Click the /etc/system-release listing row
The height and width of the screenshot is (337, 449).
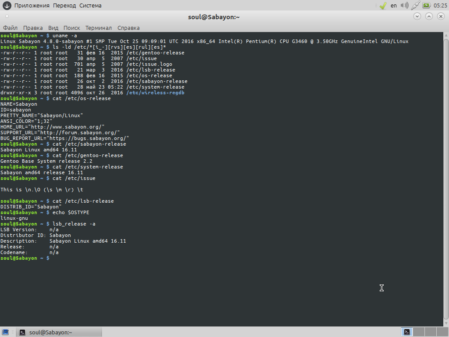tap(92, 87)
